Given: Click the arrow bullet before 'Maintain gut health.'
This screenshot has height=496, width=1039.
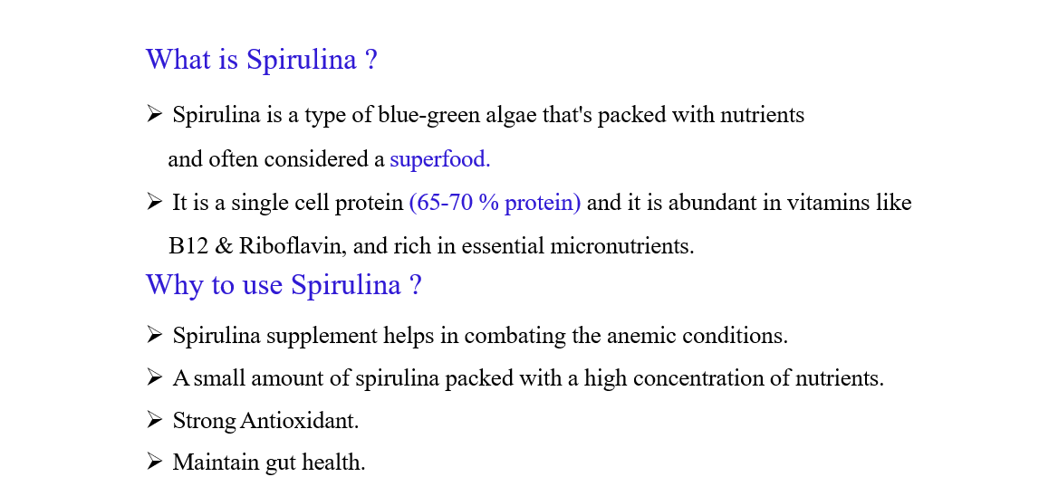Looking at the screenshot, I should (x=154, y=462).
